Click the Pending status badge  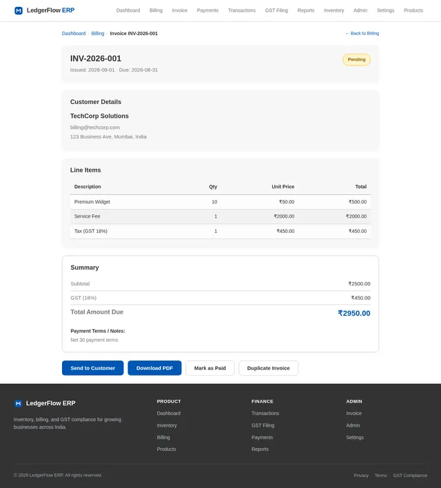(x=356, y=60)
